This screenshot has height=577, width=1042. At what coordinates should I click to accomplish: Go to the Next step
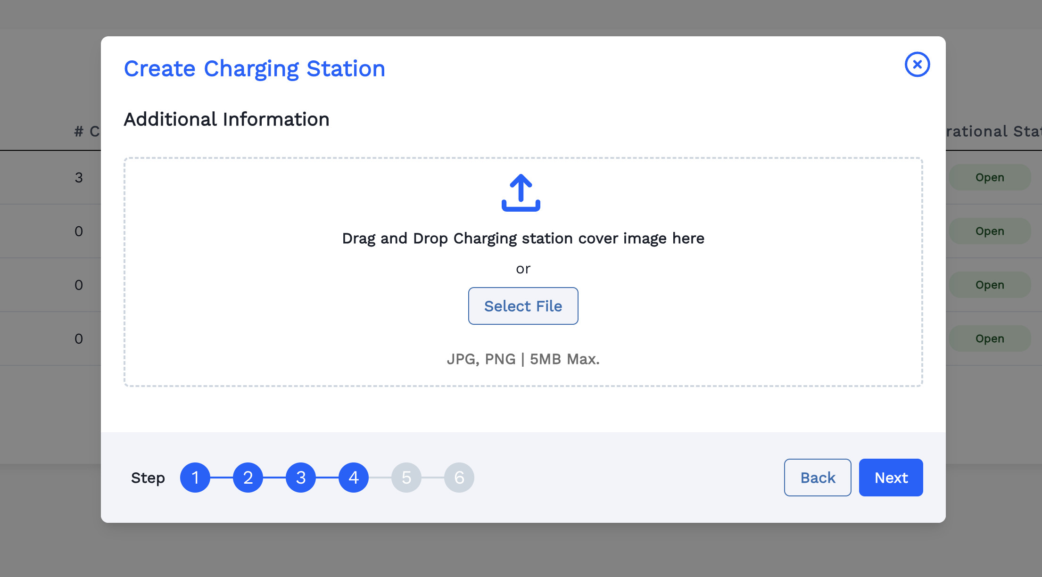click(x=891, y=478)
